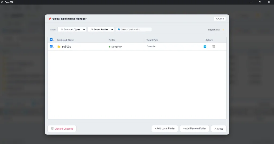
Task: Select the public bookmark name
Action: point(66,46)
